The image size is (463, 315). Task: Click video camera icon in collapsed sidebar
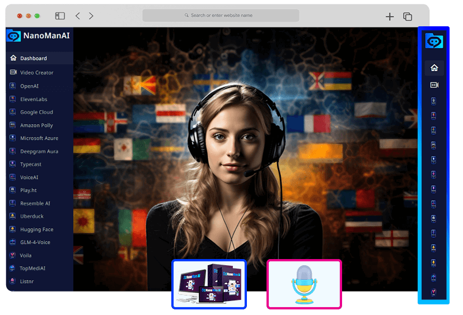(434, 85)
